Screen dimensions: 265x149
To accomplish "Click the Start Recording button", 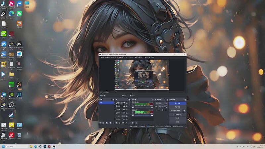I will pos(178,107).
